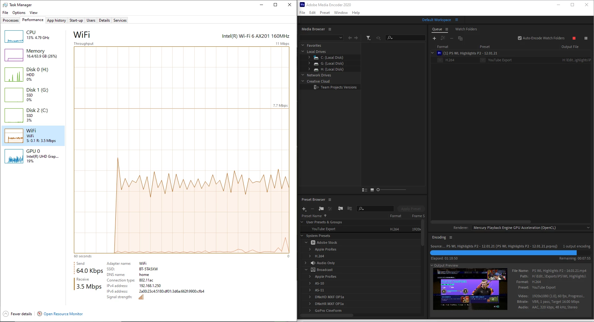Collapse the User Presets & Groups section
The image size is (594, 322).
click(x=302, y=222)
